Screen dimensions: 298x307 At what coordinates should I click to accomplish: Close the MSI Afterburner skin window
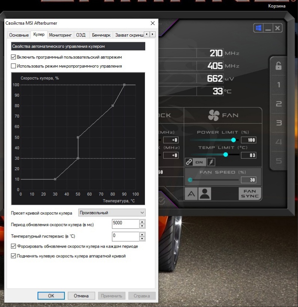277,28
